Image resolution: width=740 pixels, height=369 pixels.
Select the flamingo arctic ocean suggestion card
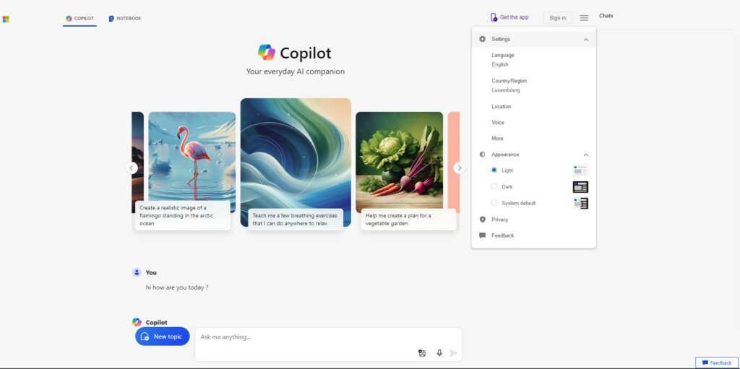(x=192, y=162)
